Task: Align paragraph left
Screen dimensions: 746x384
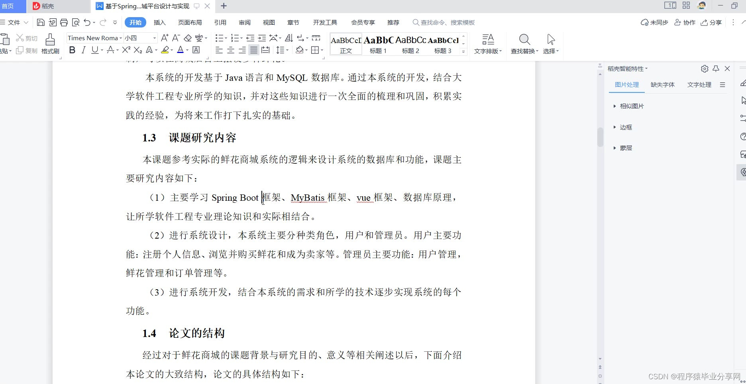Action: [x=219, y=50]
